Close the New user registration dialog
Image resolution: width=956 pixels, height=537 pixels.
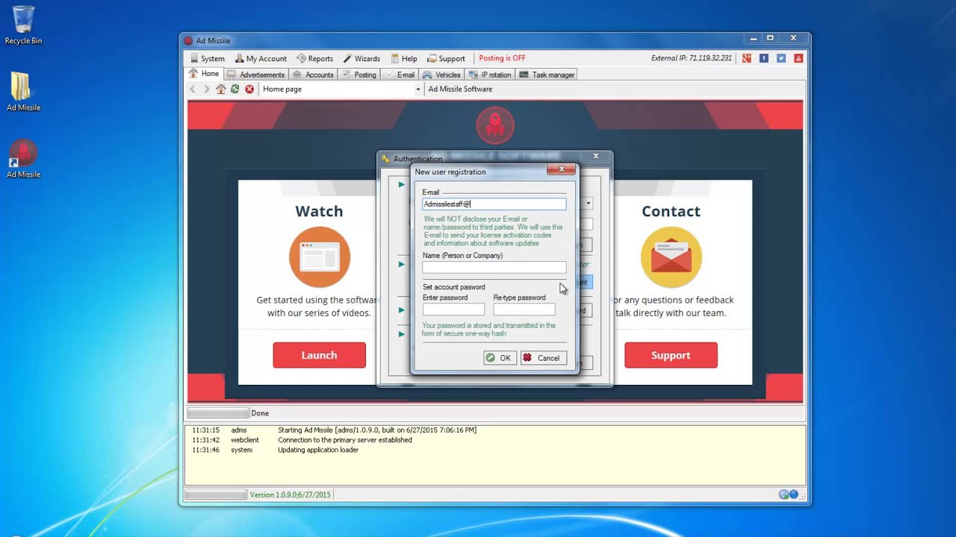tap(561, 169)
